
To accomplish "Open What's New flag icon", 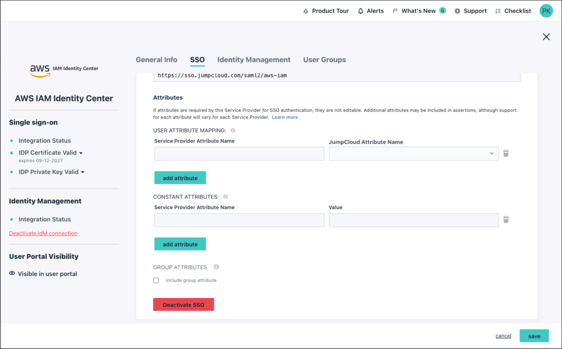I will coord(395,11).
